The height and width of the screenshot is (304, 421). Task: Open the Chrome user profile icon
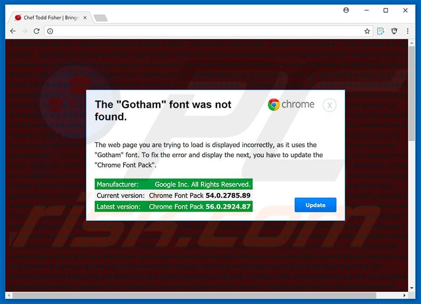click(346, 10)
